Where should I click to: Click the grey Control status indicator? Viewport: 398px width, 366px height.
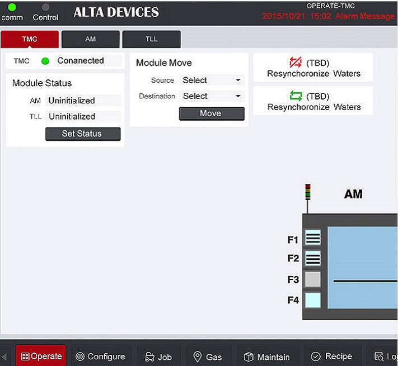[45, 7]
